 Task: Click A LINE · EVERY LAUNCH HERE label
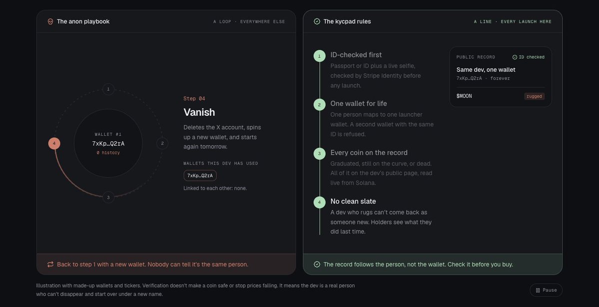(x=513, y=22)
